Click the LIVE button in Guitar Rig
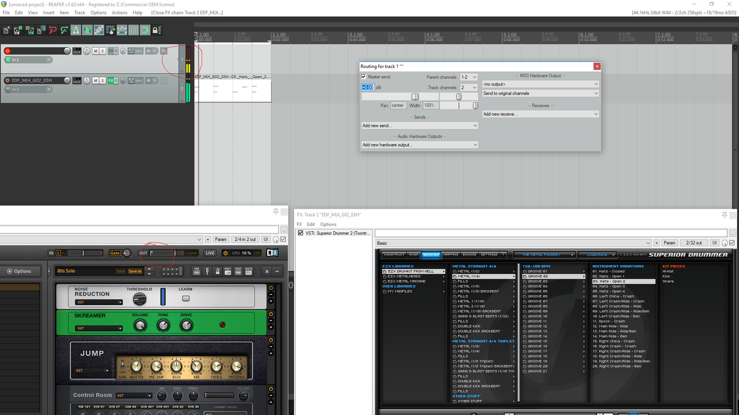Image resolution: width=739 pixels, height=415 pixels. click(210, 253)
